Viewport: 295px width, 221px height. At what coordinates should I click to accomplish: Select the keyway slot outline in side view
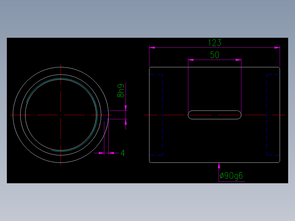coord(215,115)
